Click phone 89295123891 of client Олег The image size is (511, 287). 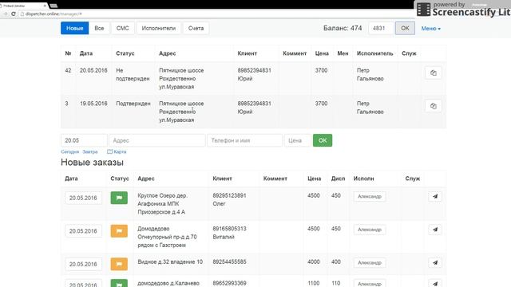pyautogui.click(x=229, y=195)
